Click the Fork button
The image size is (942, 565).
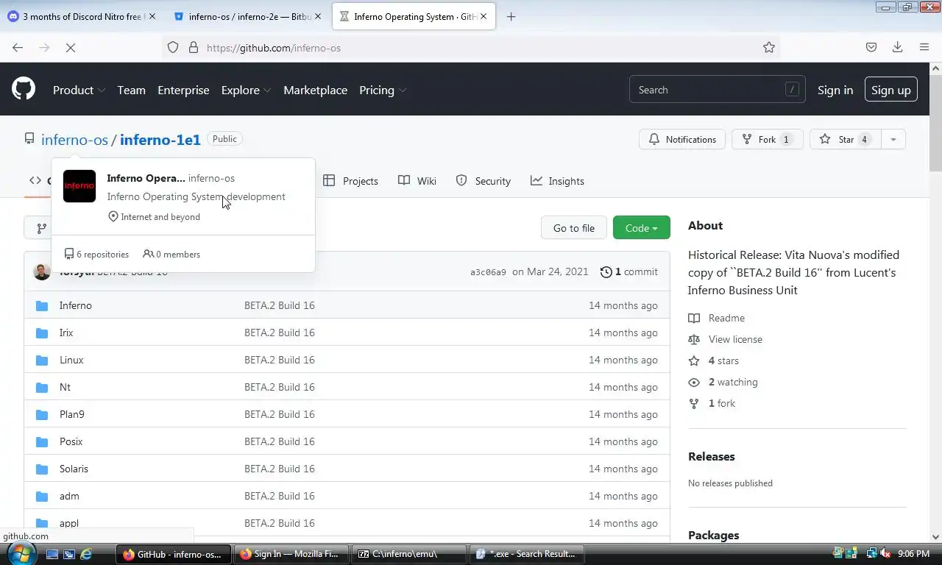[767, 139]
